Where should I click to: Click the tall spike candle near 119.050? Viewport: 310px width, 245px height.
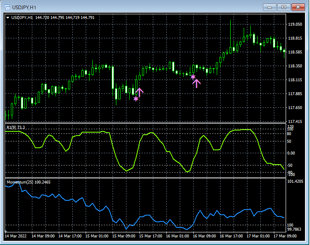231,36
